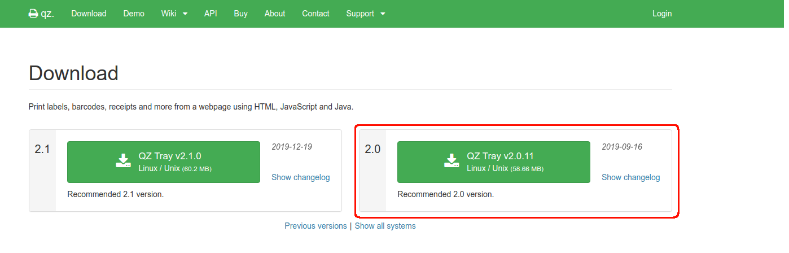The image size is (789, 253).
Task: Show changelog for version 2.1
Action: coord(301,177)
